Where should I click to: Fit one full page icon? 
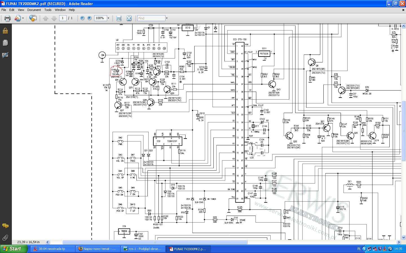pyautogui.click(x=129, y=18)
